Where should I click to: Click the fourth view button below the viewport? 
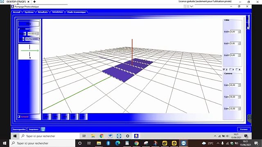pyautogui.click(x=74, y=117)
